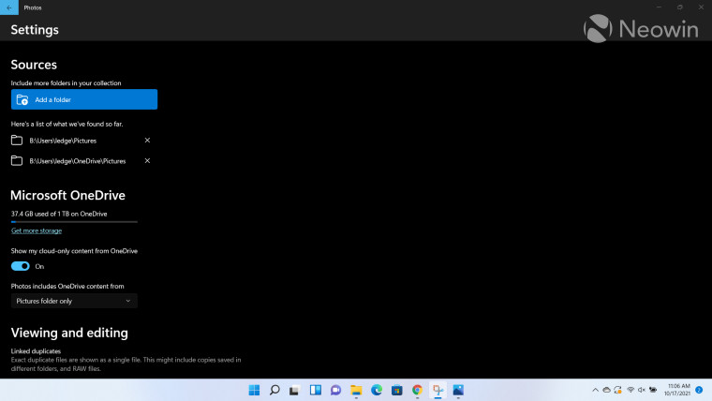
Task: Remove the OneDrive\Pictures folder from sources
Action: click(x=147, y=161)
